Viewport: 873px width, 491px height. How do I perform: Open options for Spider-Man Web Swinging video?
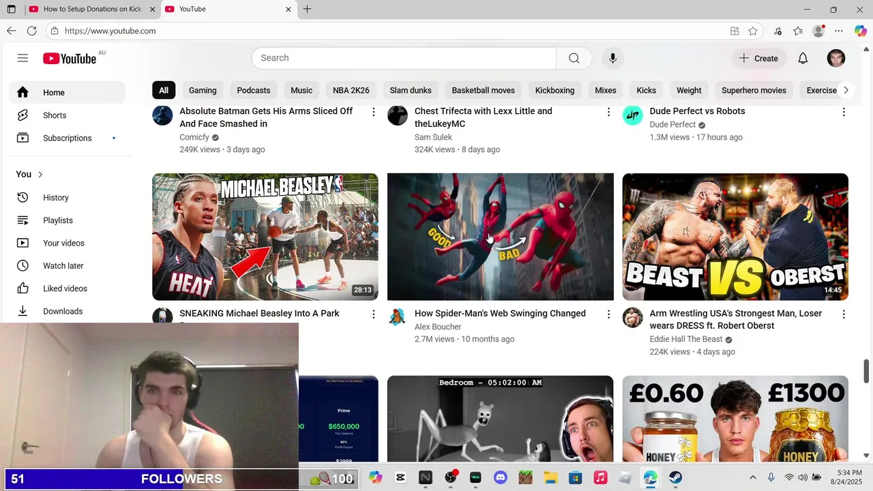(x=608, y=314)
